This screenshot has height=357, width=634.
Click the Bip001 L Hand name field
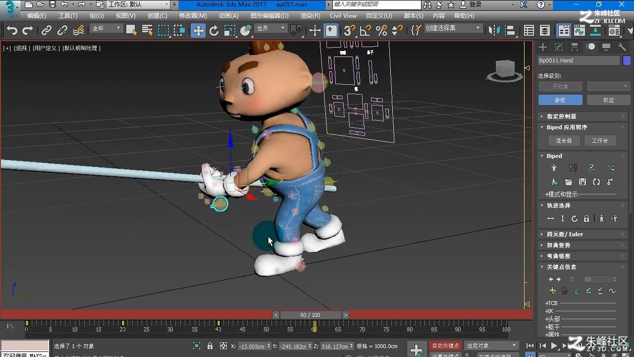click(579, 60)
